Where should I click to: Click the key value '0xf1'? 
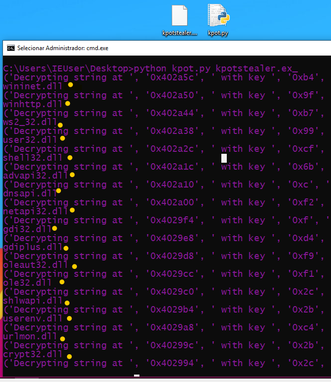click(x=303, y=274)
